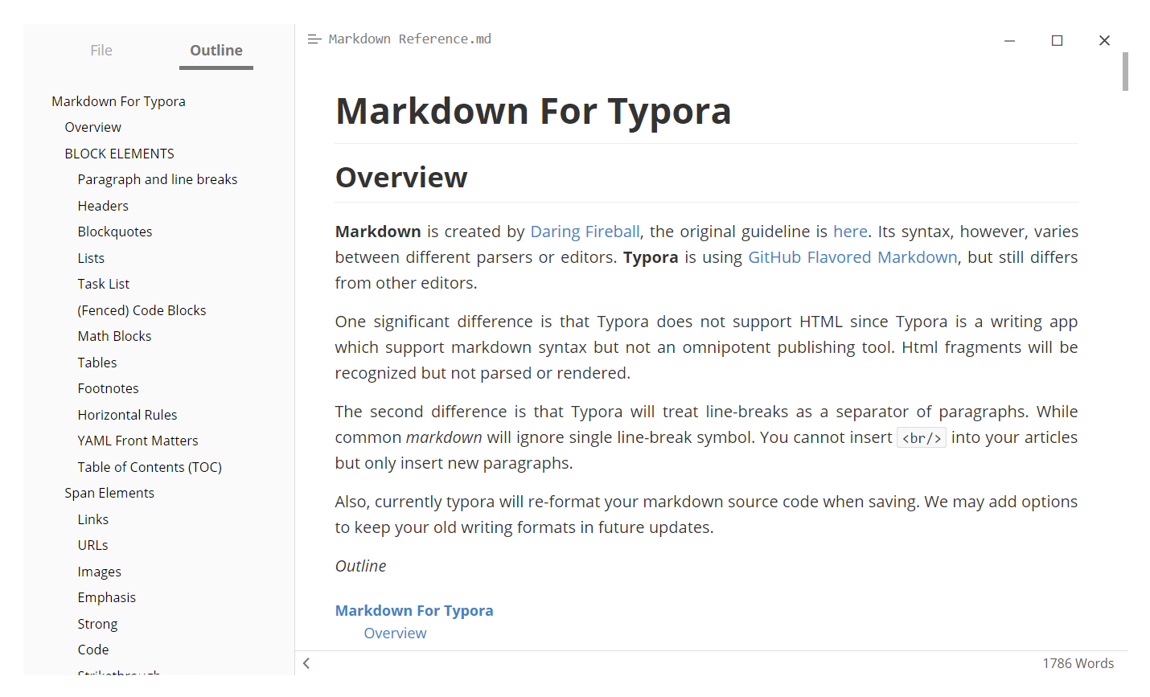Jump to Tables section
The image size is (1150, 697).
point(97,363)
